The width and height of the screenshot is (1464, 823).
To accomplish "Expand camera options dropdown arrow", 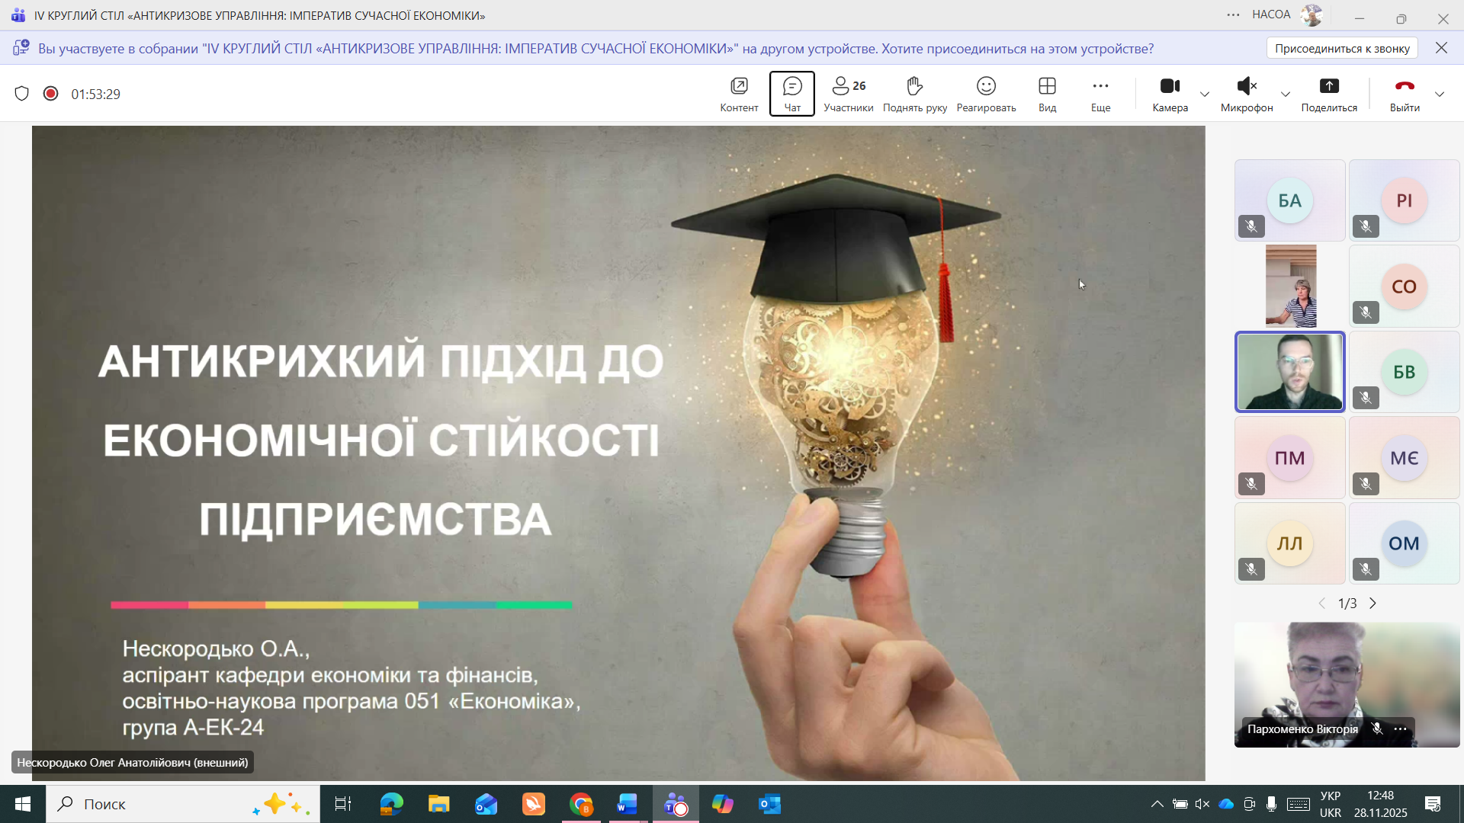I will (1205, 94).
